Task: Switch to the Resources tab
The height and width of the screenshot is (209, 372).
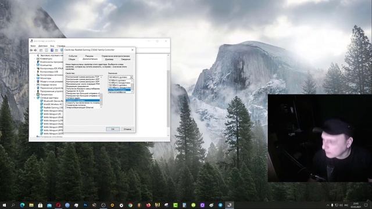Action: [x=89, y=56]
